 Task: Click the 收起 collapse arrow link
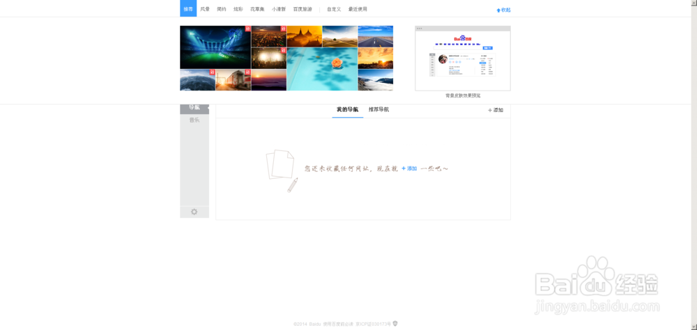pos(504,10)
